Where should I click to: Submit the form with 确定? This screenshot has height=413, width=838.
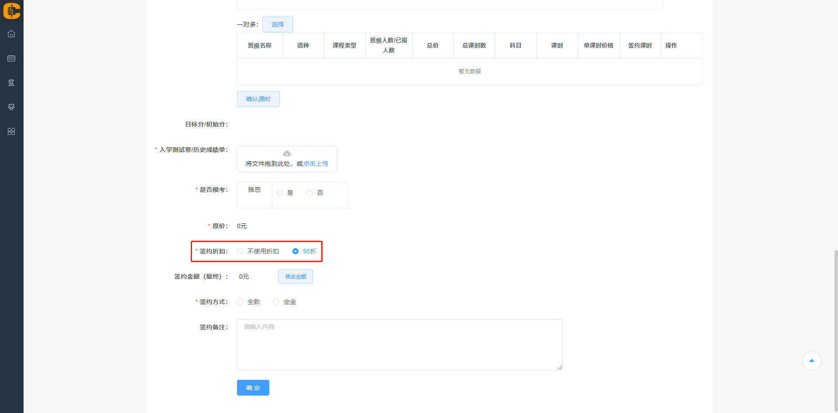click(x=253, y=388)
